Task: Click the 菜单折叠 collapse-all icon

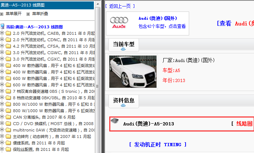Action: (28, 14)
